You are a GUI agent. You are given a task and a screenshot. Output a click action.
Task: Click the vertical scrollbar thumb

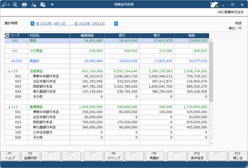pyautogui.click(x=211, y=72)
